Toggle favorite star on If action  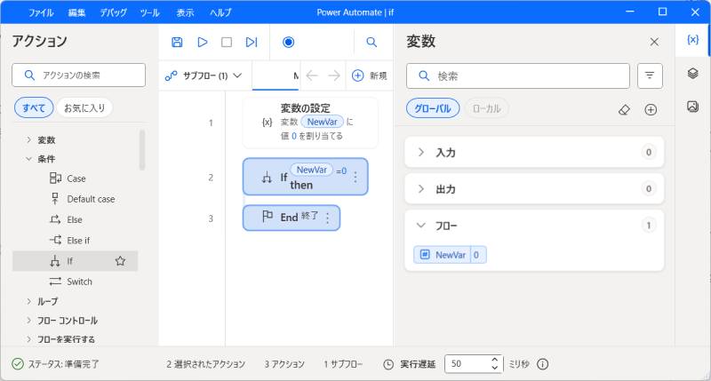point(120,261)
